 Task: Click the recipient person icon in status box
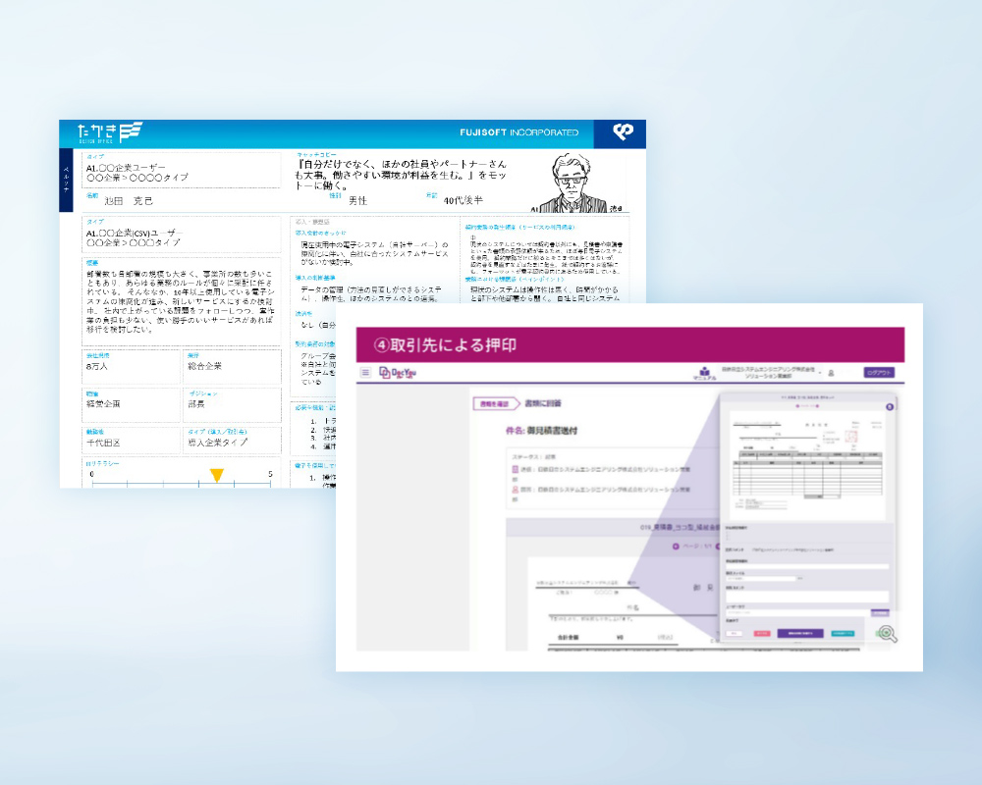516,490
